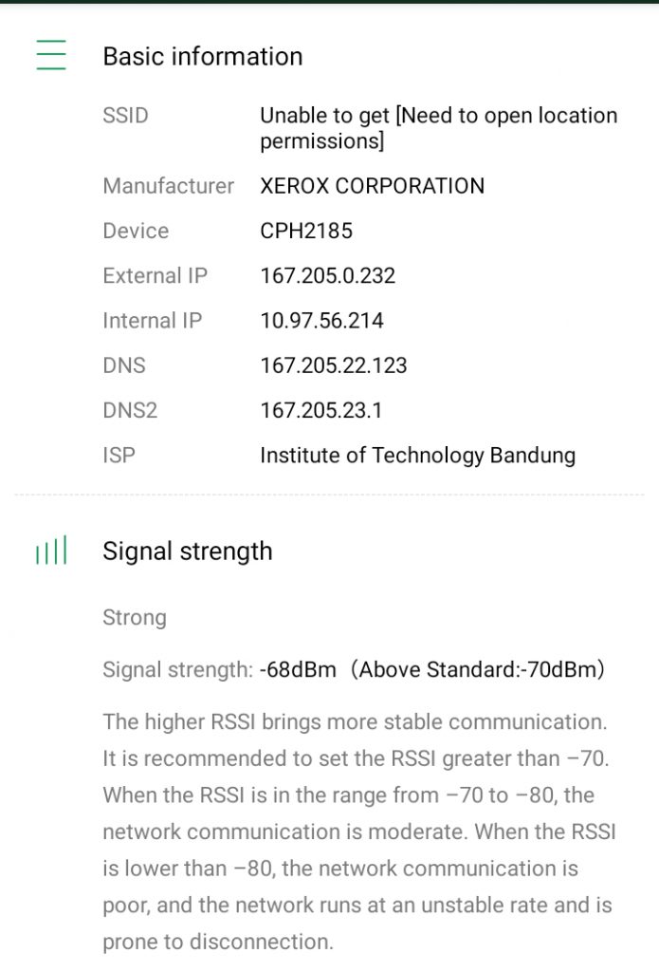Tap the Basic information list icon
Screen dimensions: 659x972
[x=51, y=55]
